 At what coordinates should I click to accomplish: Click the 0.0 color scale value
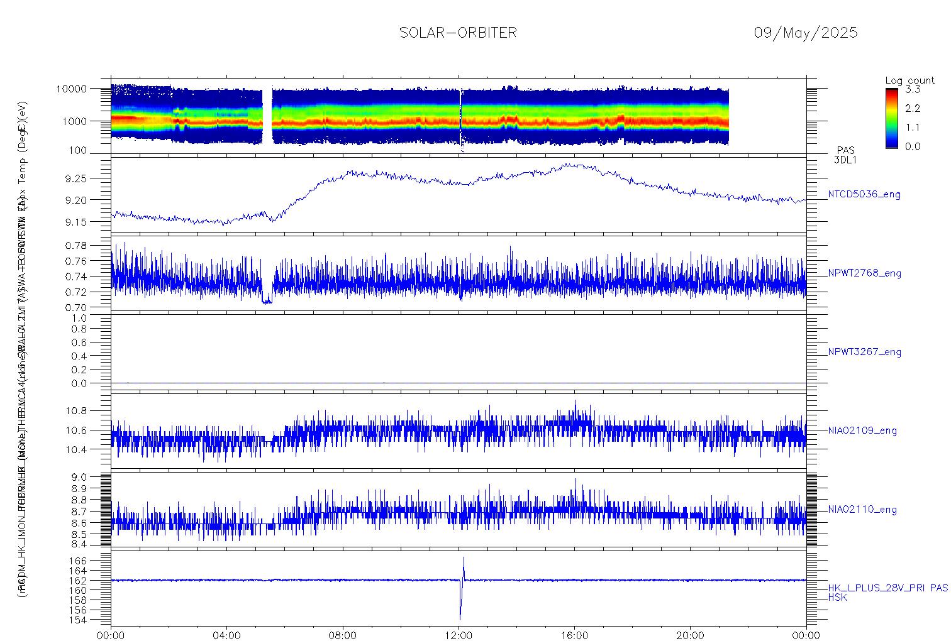(x=912, y=146)
